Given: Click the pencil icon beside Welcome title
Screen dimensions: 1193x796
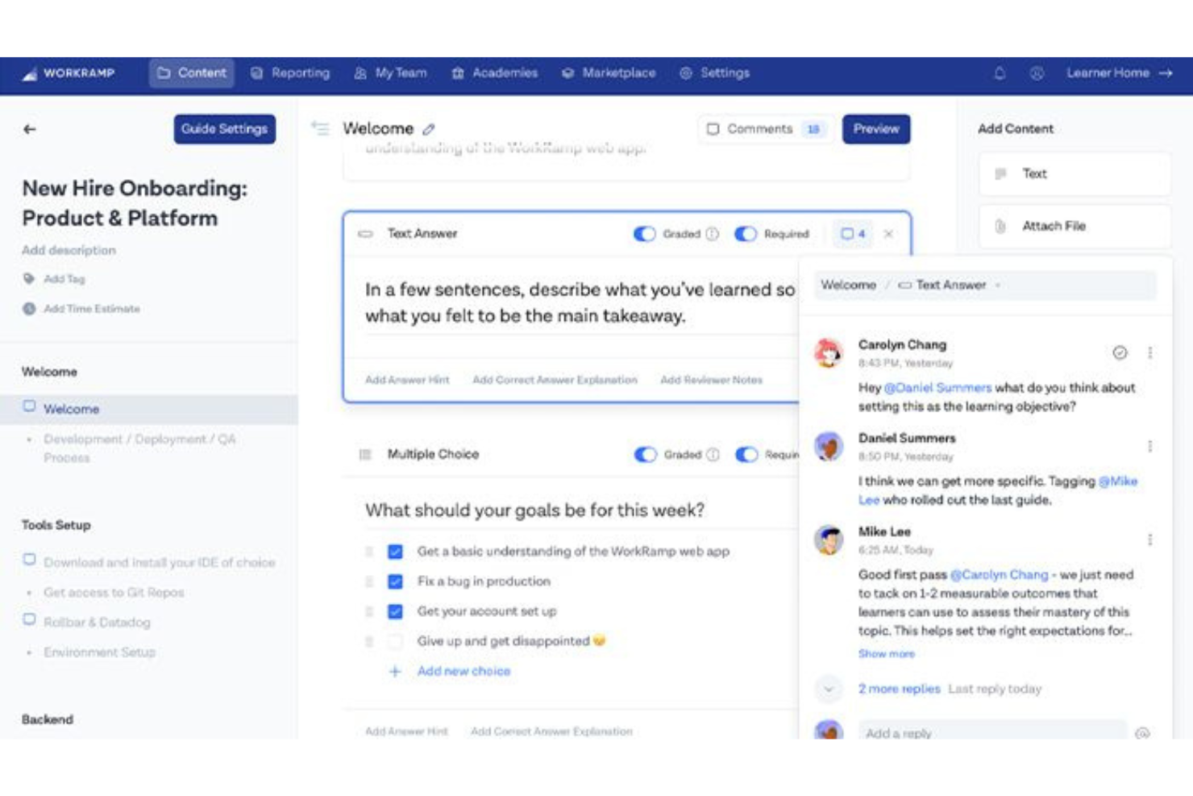Looking at the screenshot, I should [x=429, y=129].
